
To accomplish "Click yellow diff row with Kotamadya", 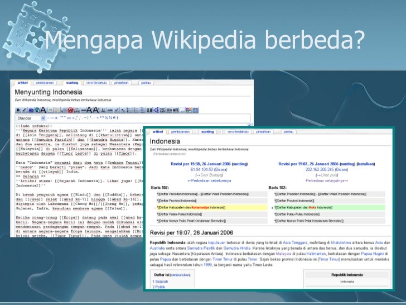I will point(211,207).
